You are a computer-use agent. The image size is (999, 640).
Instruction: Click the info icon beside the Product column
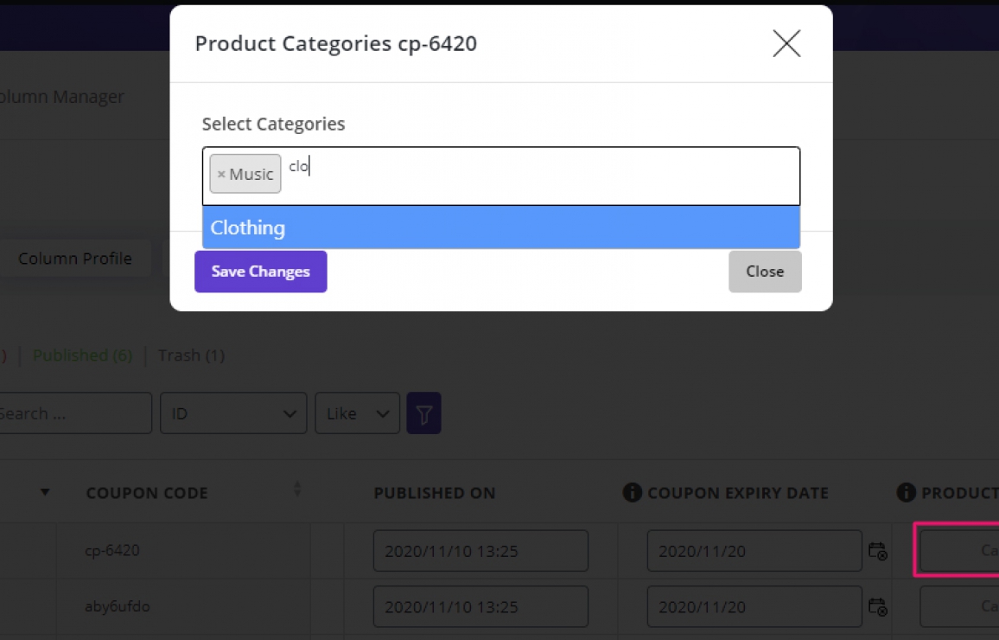[906, 492]
